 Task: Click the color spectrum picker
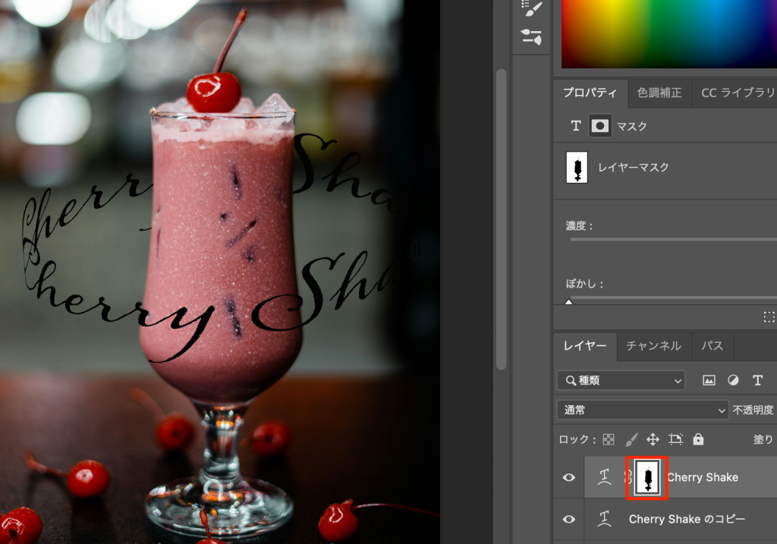point(668,34)
